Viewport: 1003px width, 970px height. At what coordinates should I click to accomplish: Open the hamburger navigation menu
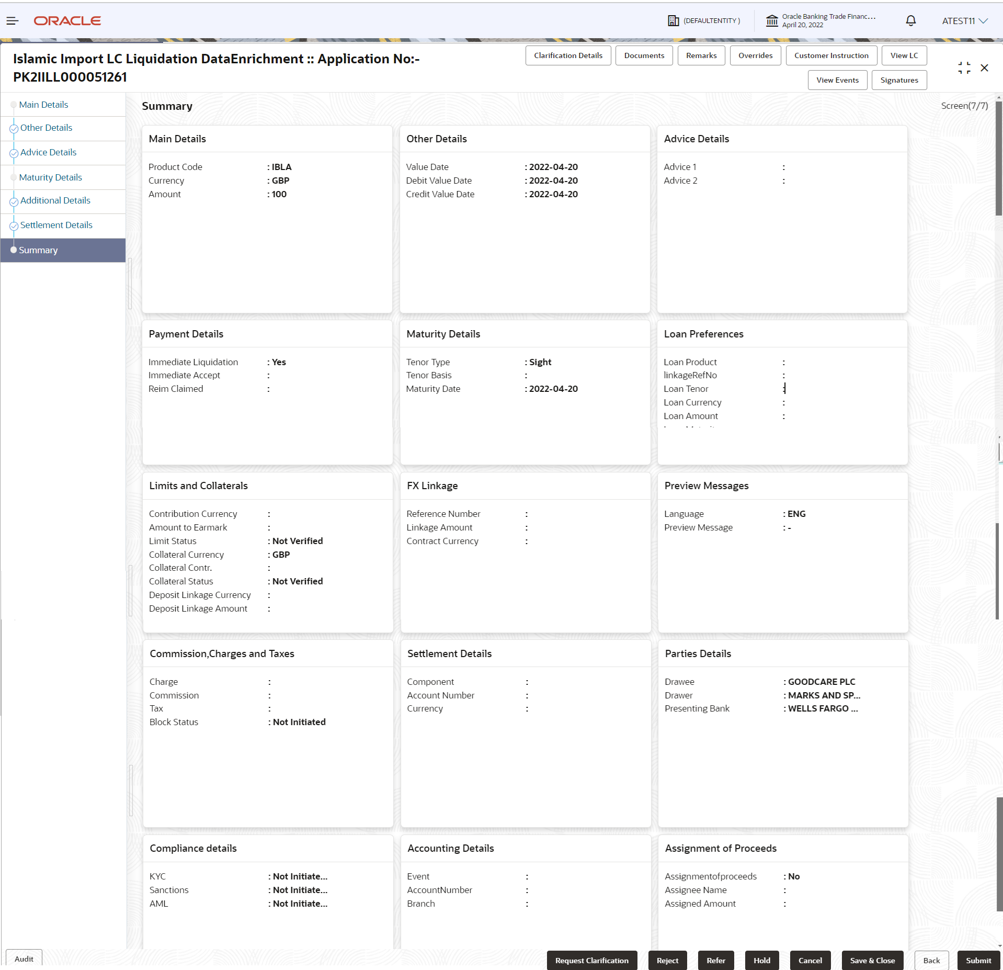tap(13, 21)
